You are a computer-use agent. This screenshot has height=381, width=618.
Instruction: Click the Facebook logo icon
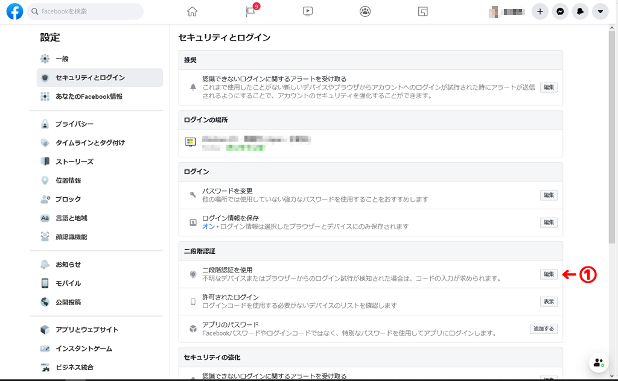(14, 11)
